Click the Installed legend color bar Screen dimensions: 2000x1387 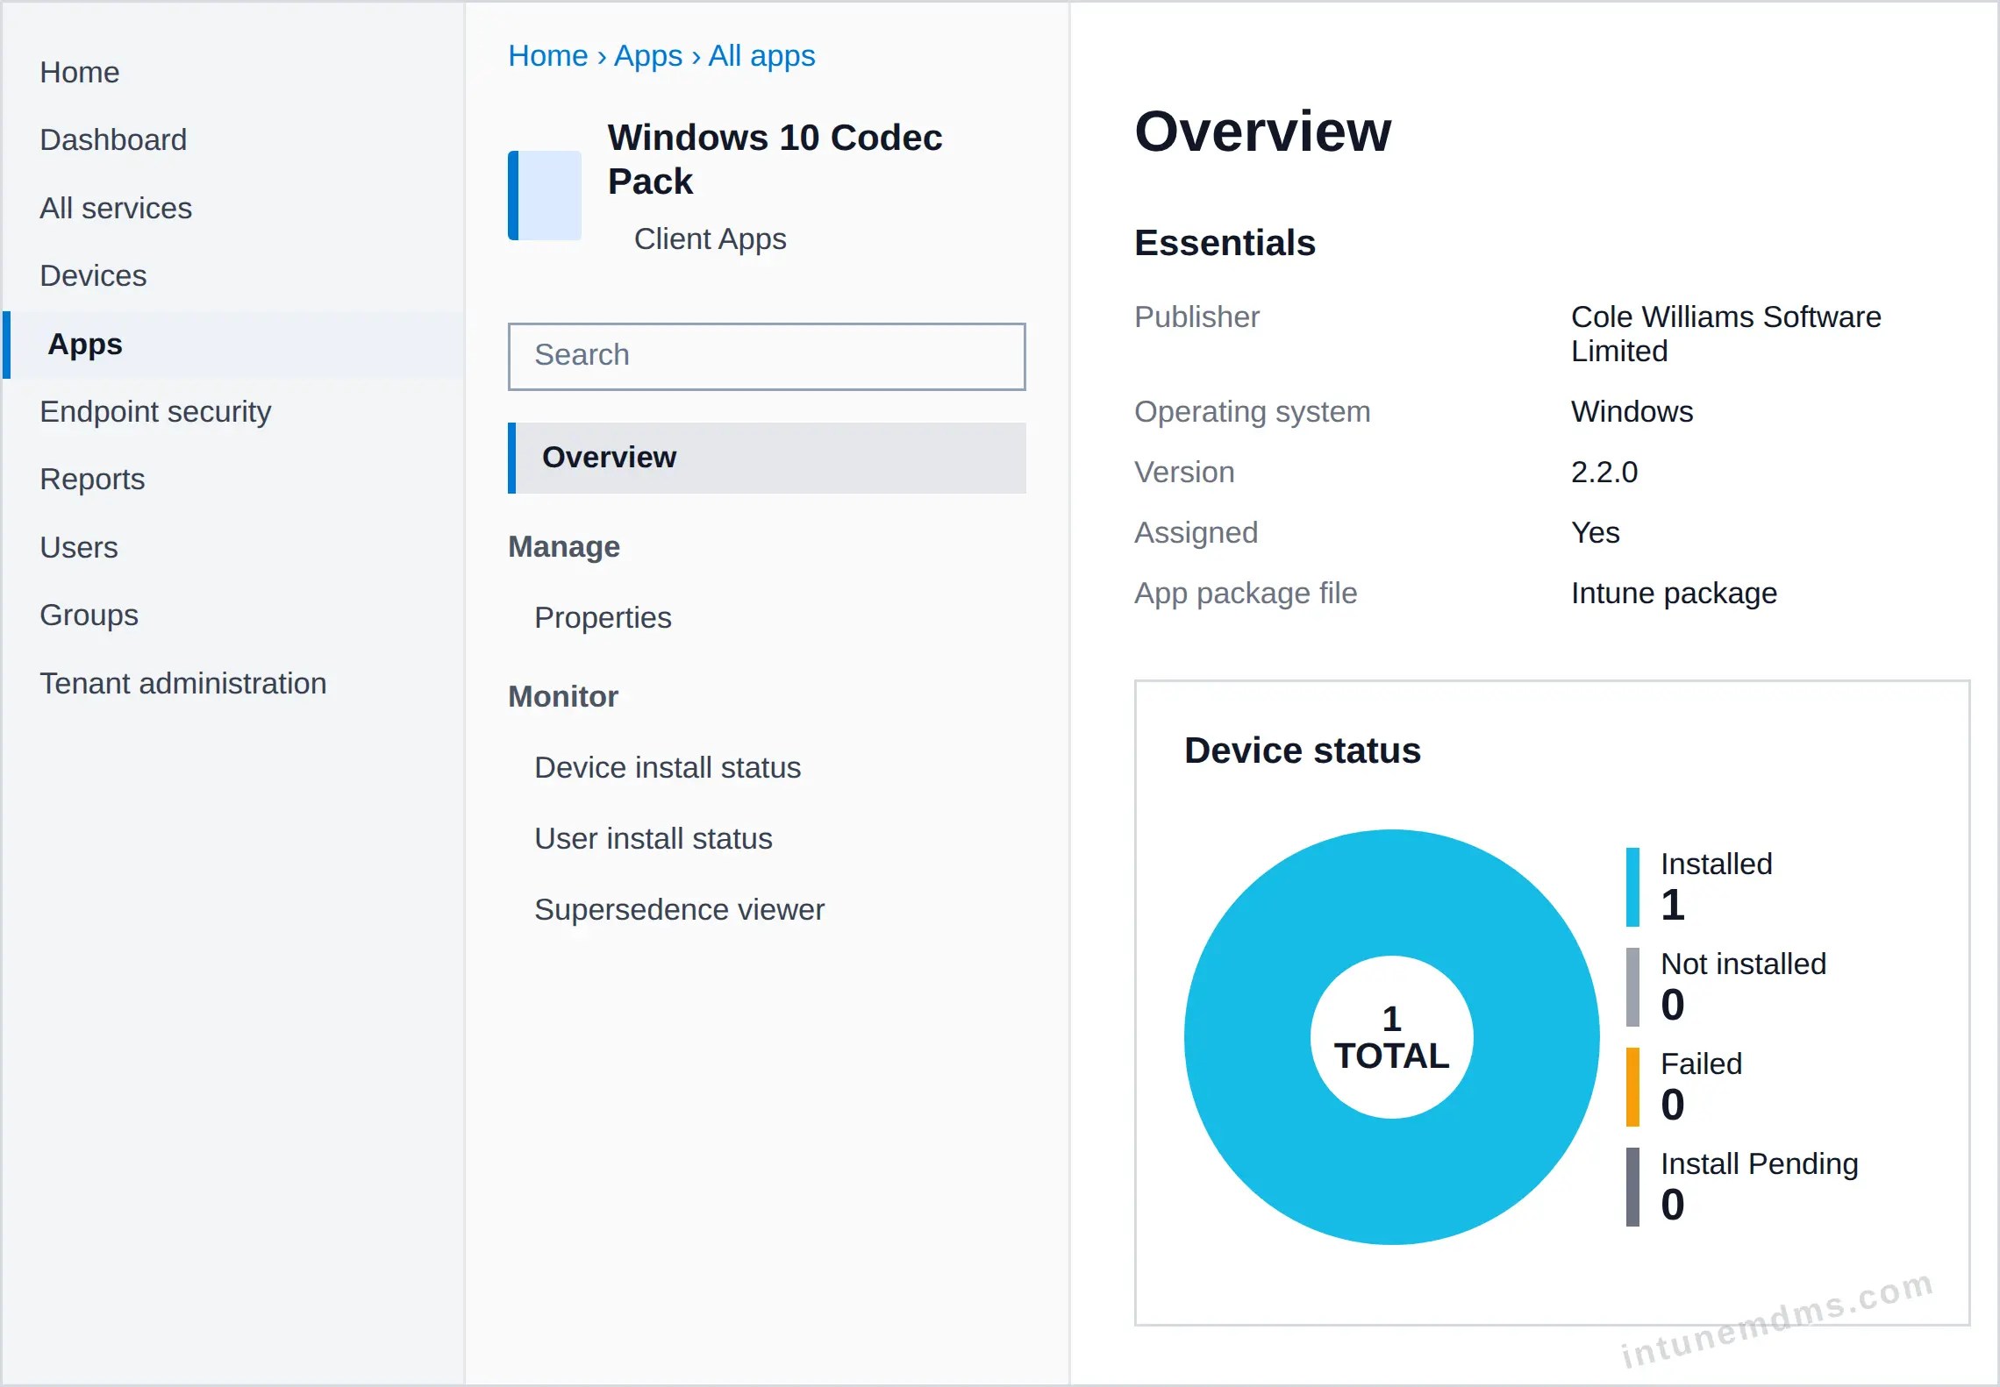click(1632, 887)
